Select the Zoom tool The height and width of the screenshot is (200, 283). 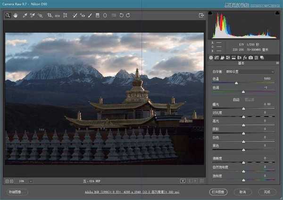pos(8,16)
